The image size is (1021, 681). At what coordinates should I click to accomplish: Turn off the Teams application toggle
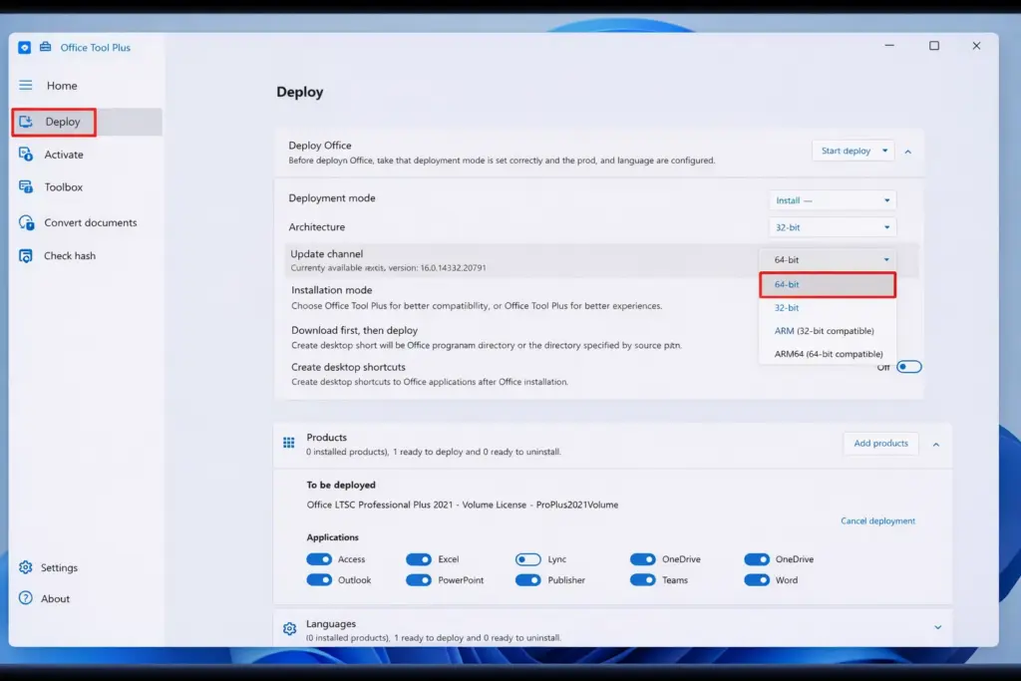coord(642,580)
